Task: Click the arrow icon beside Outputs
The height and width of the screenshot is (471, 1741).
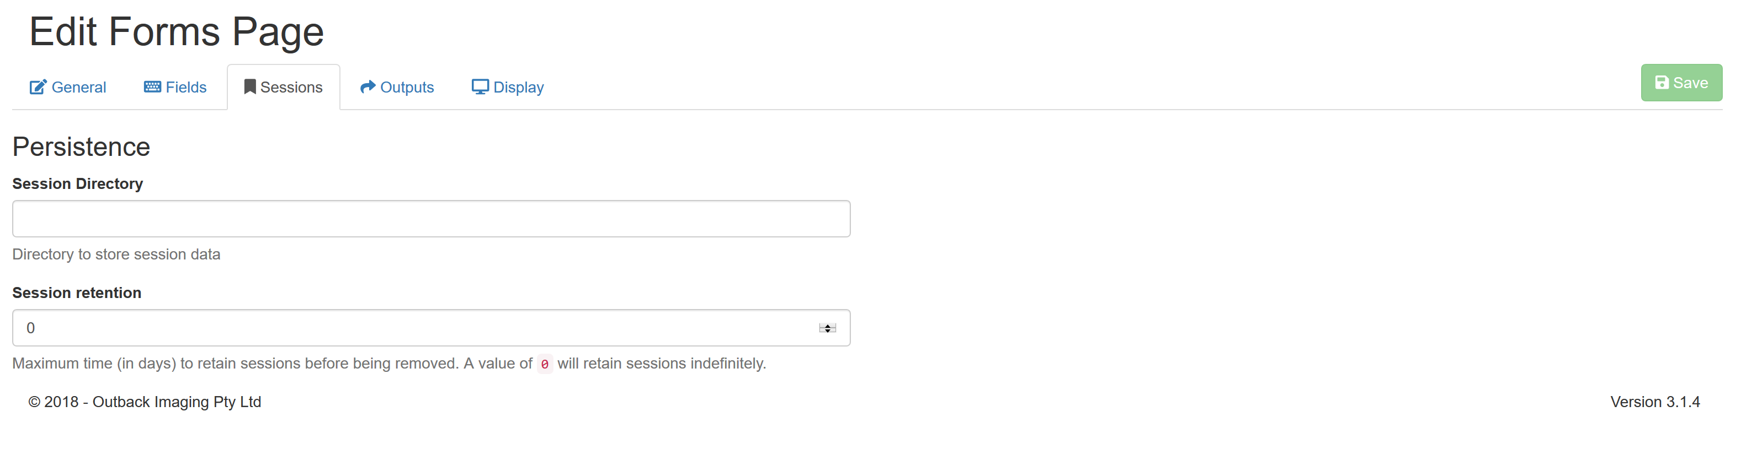Action: 368,87
